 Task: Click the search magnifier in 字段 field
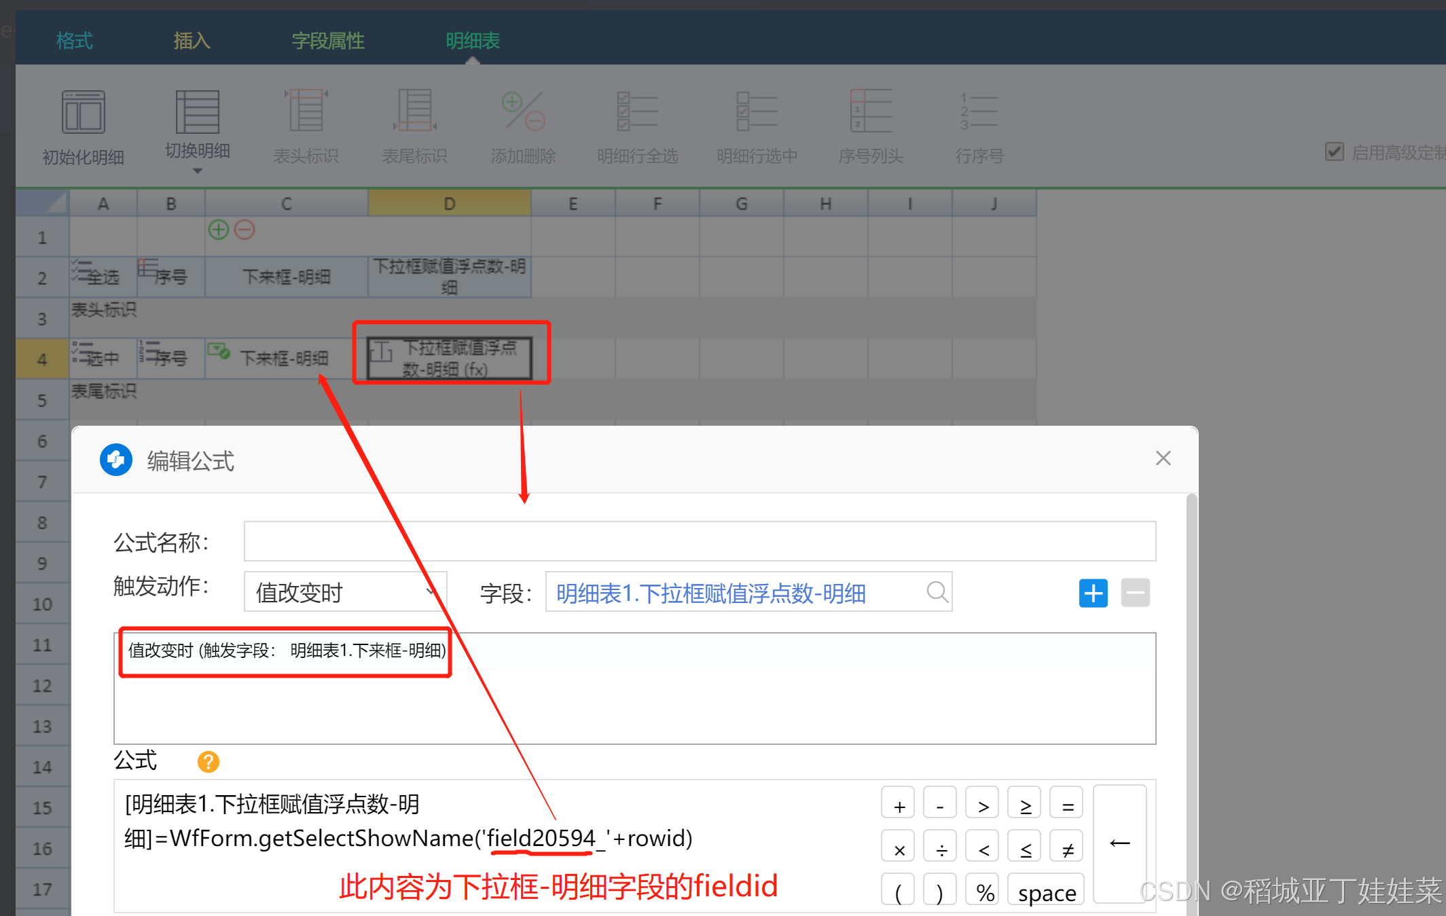pos(937,592)
